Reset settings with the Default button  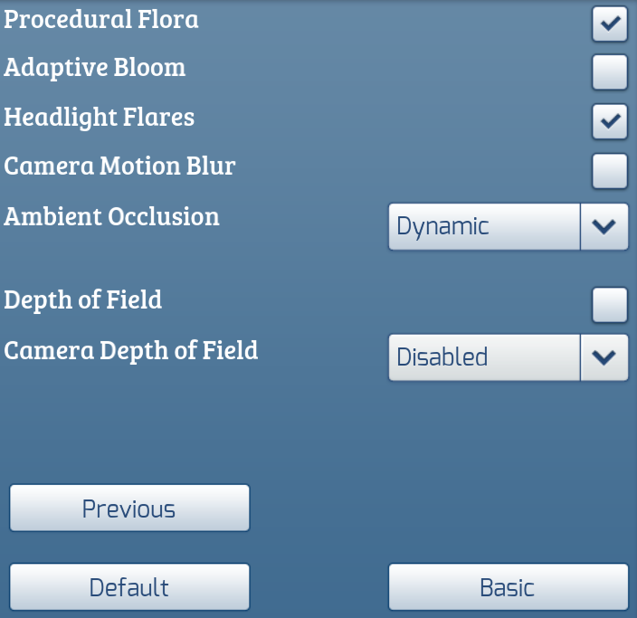[129, 587]
